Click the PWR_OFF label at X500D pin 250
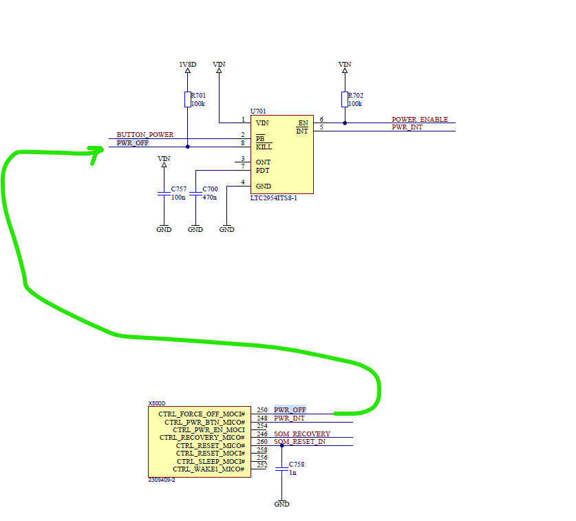Image resolution: width=576 pixels, height=521 pixels. 290,410
